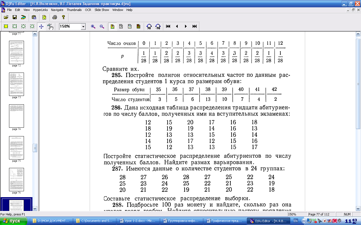
Task: Rotate page with the 90 icon
Action: [149, 26]
